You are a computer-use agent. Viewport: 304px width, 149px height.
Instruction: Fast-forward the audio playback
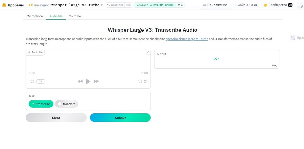click(96, 81)
